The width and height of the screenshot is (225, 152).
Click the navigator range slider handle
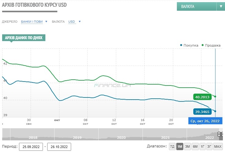[219, 134]
